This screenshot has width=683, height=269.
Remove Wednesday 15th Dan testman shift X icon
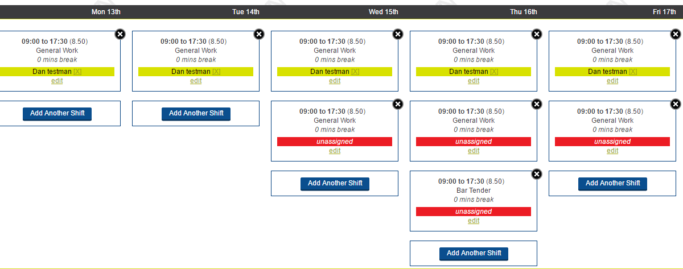398,34
